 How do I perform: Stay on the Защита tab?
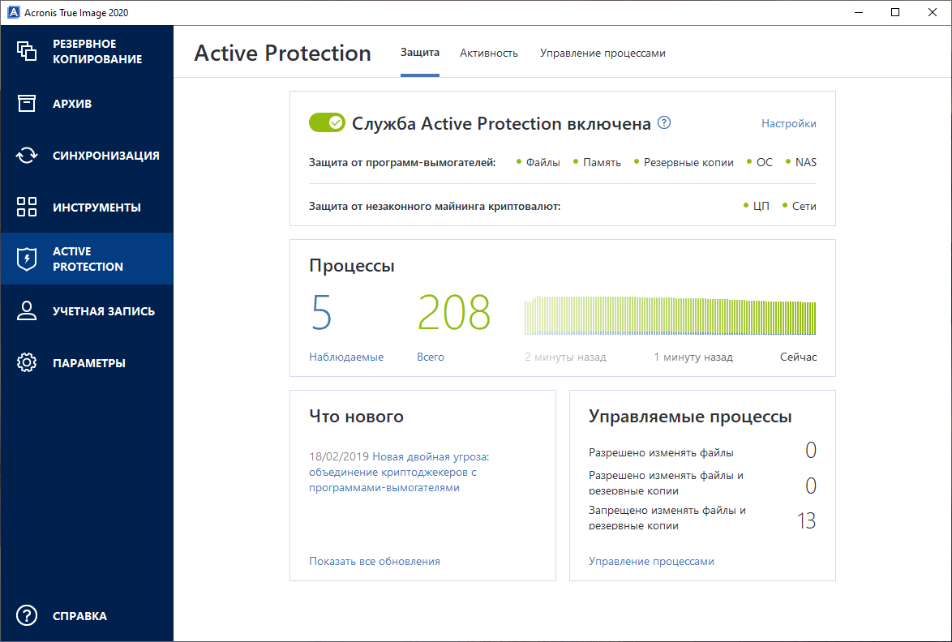pos(419,52)
